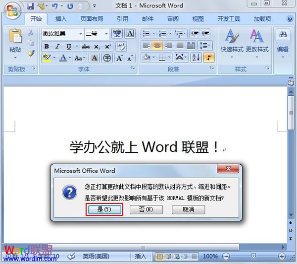Expand 快速样式 gallery
The width and height of the screenshot is (297, 264).
pos(232,44)
